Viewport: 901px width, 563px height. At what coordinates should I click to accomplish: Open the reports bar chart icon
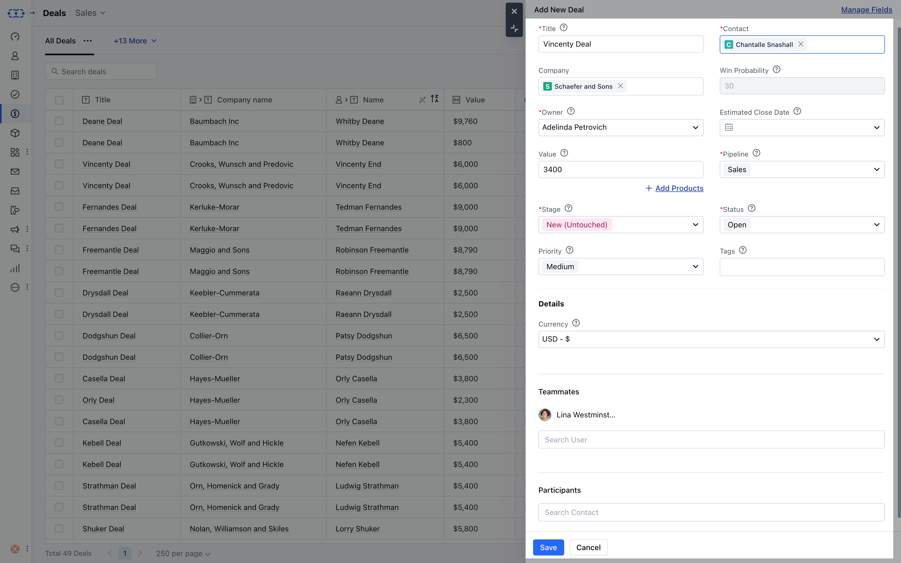point(15,268)
